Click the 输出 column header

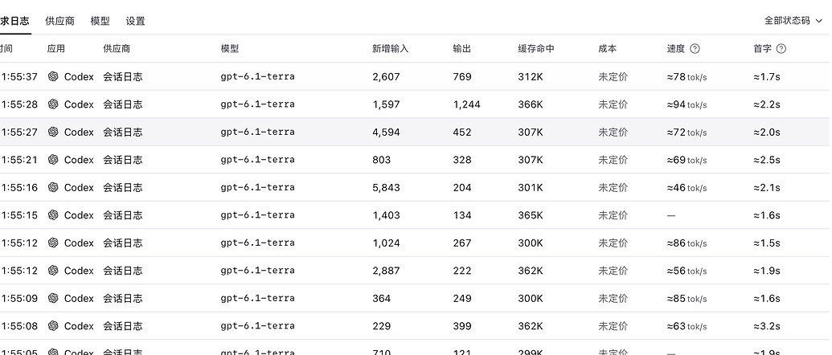click(x=461, y=49)
